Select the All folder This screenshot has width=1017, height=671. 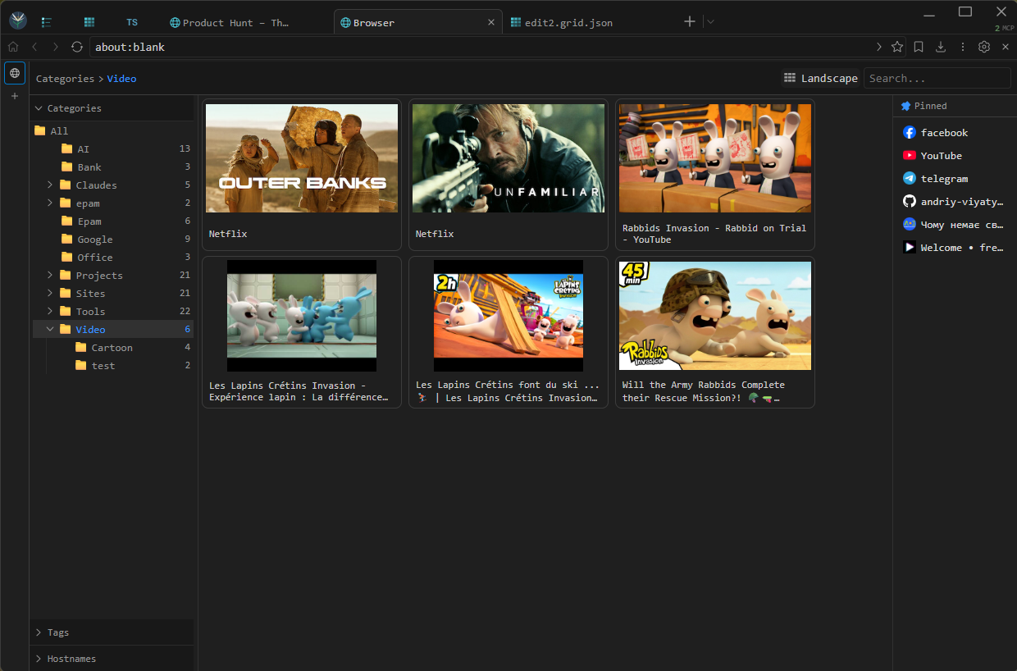[x=112, y=131]
